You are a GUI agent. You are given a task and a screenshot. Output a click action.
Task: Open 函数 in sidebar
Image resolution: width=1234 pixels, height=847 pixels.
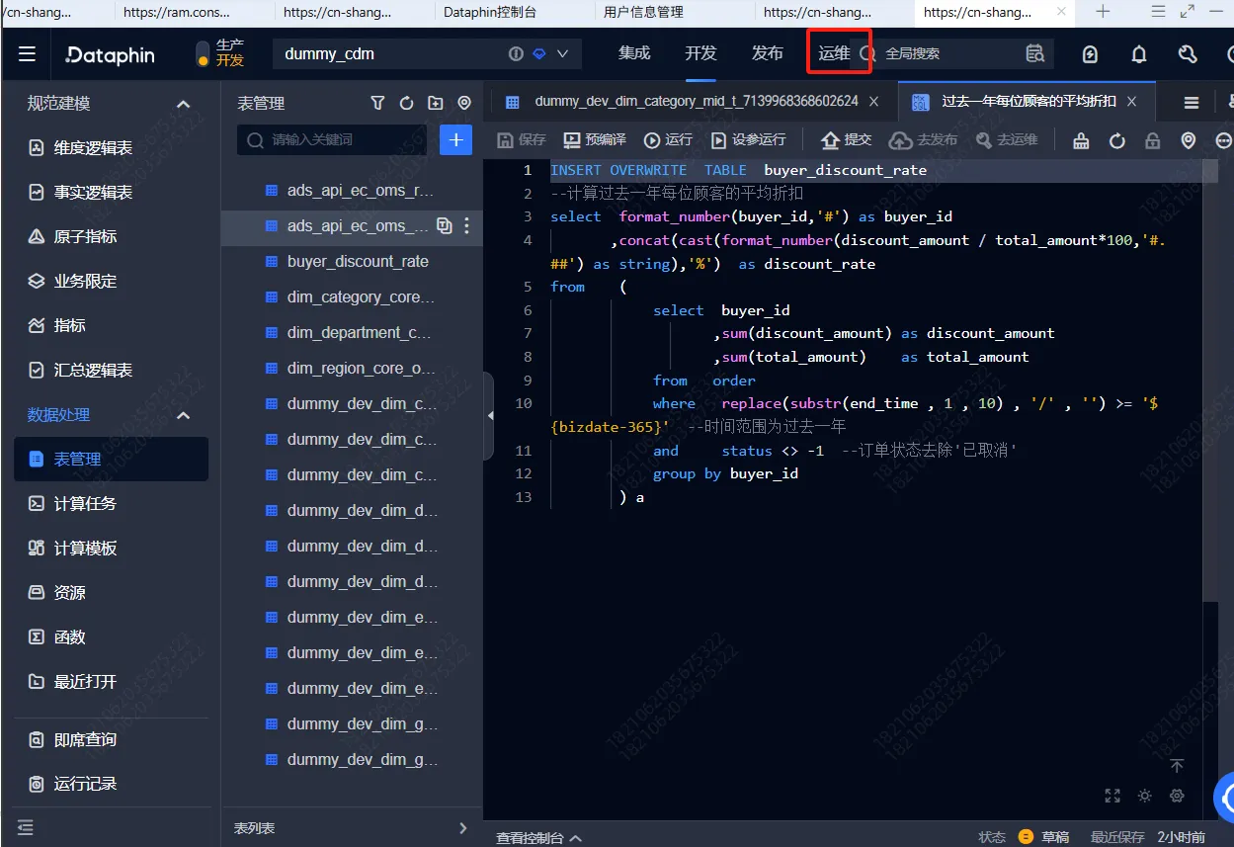[56, 636]
